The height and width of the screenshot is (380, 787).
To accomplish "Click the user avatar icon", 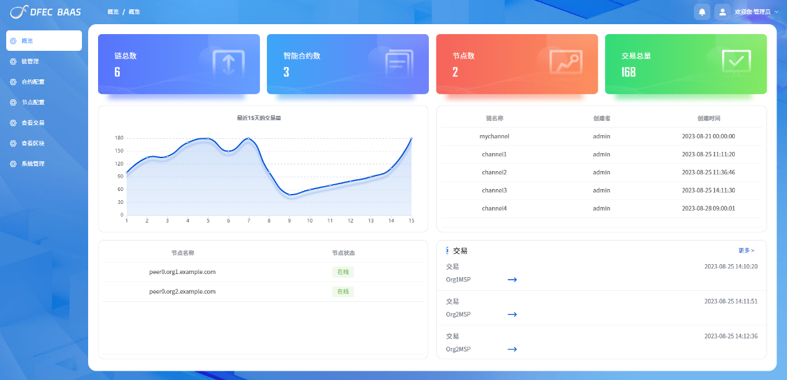I will pos(722,12).
